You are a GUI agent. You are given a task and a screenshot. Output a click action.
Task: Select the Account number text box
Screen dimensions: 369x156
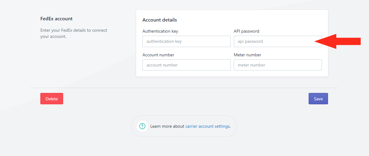click(x=186, y=65)
